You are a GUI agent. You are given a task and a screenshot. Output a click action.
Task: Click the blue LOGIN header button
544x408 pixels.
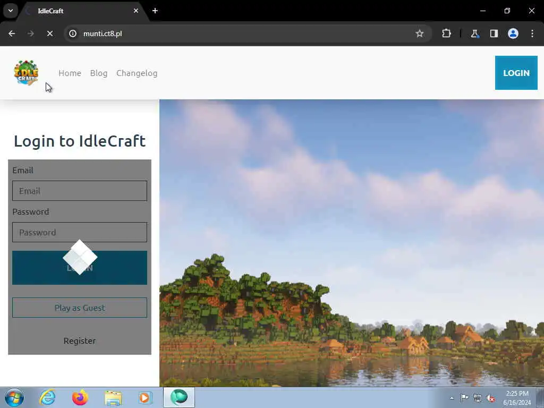coord(516,73)
